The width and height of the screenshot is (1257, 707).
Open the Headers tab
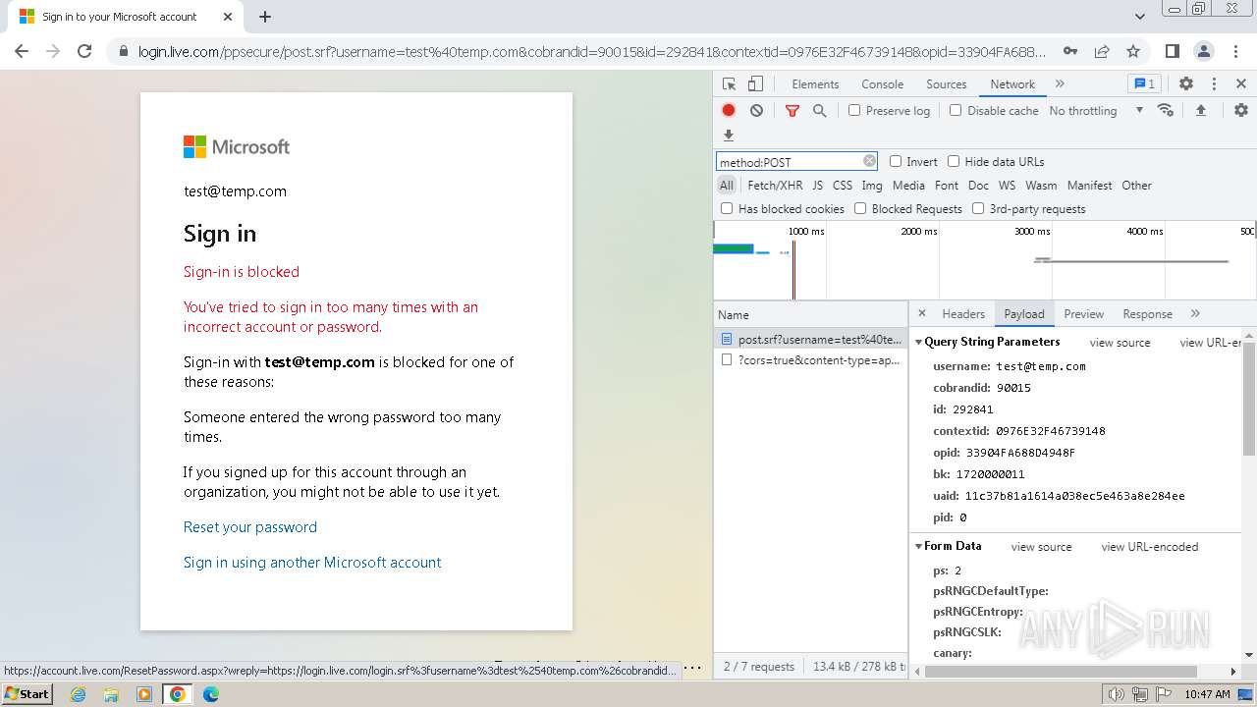(963, 314)
